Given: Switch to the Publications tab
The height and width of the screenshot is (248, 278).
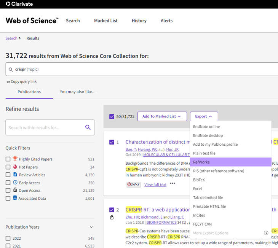Looking at the screenshot, I should pos(29,92).
